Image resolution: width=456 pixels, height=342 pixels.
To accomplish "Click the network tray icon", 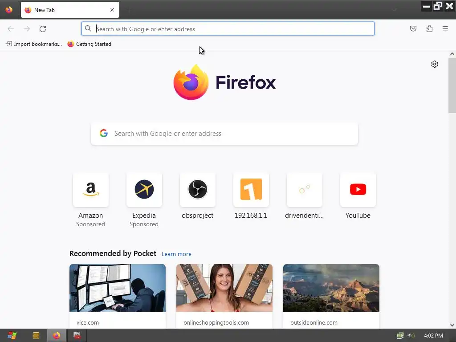I will pyautogui.click(x=400, y=336).
